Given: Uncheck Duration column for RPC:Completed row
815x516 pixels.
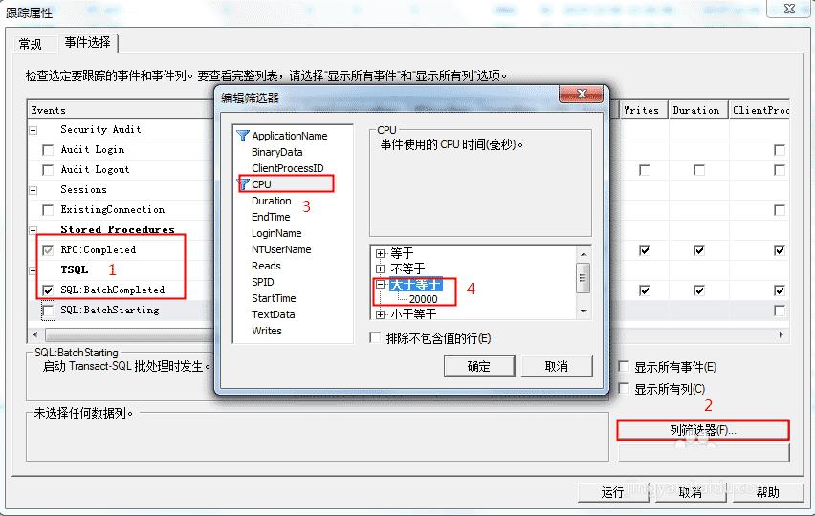Looking at the screenshot, I should [x=699, y=250].
